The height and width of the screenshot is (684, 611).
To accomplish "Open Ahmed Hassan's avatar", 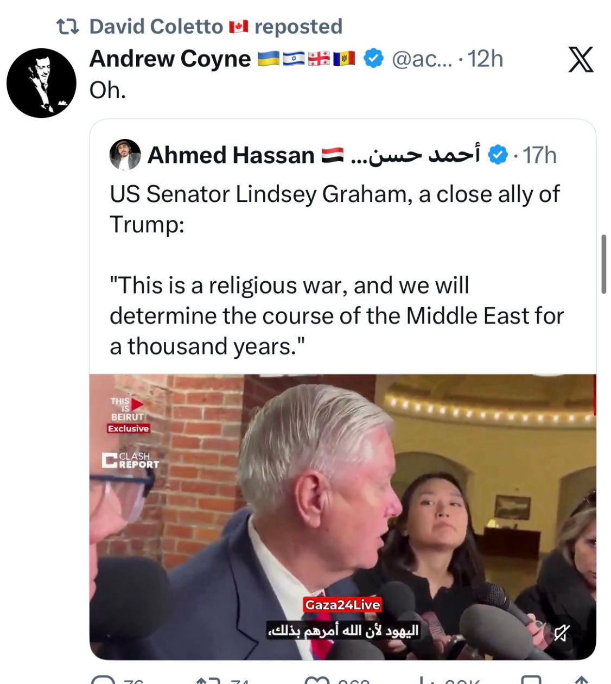I will click(125, 155).
